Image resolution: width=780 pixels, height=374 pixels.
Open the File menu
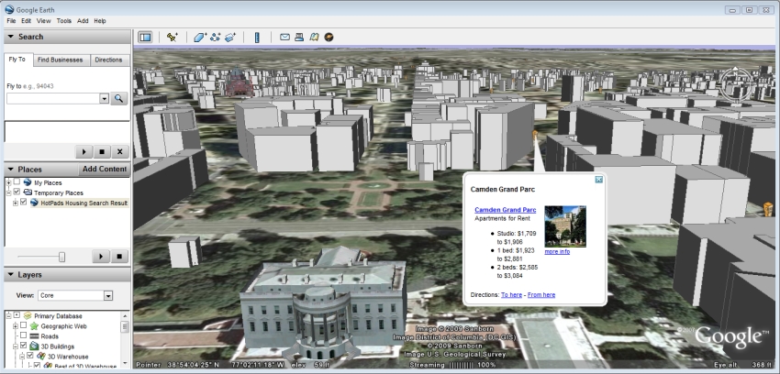click(x=11, y=21)
